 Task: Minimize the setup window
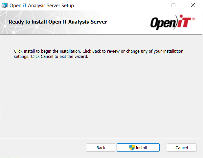tap(154, 5)
